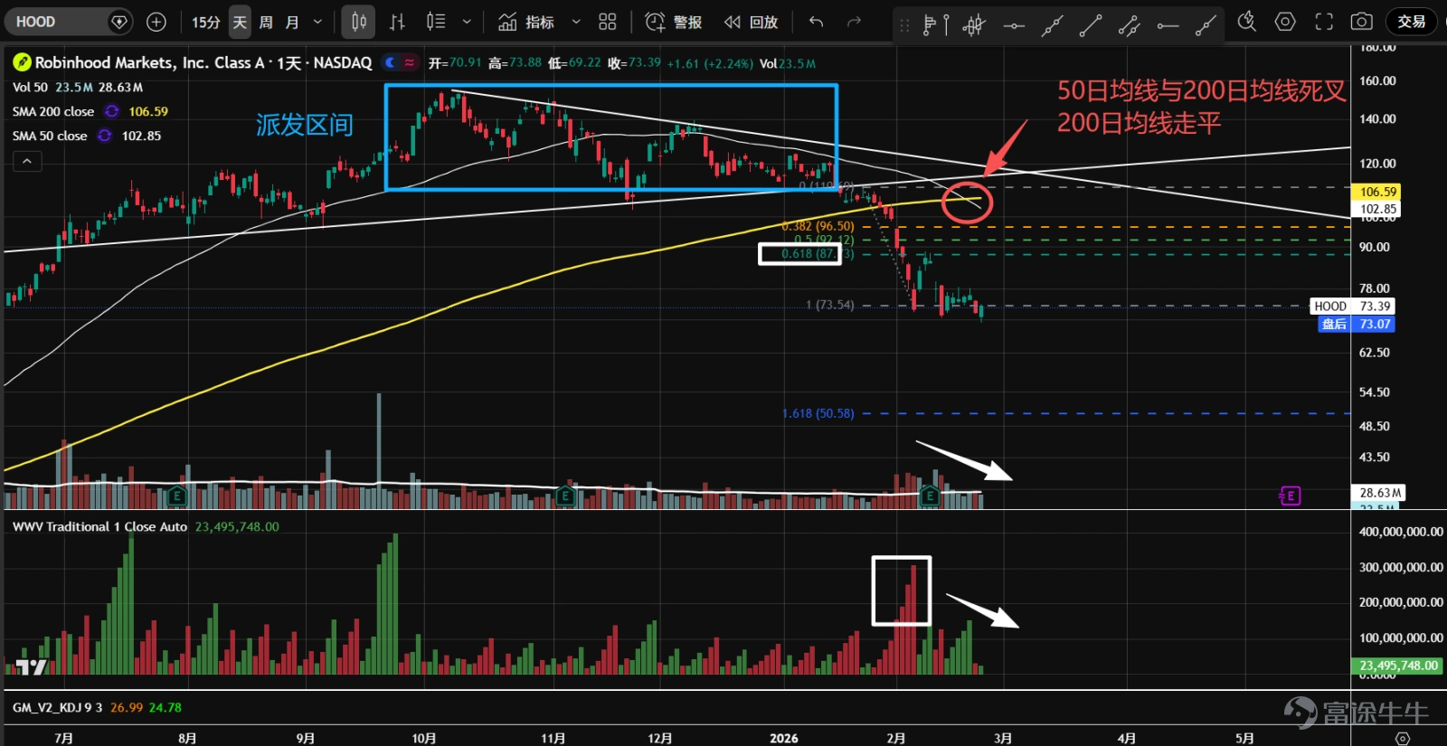
Task: Select the SMA 200 close legend
Action: pyautogui.click(x=53, y=111)
